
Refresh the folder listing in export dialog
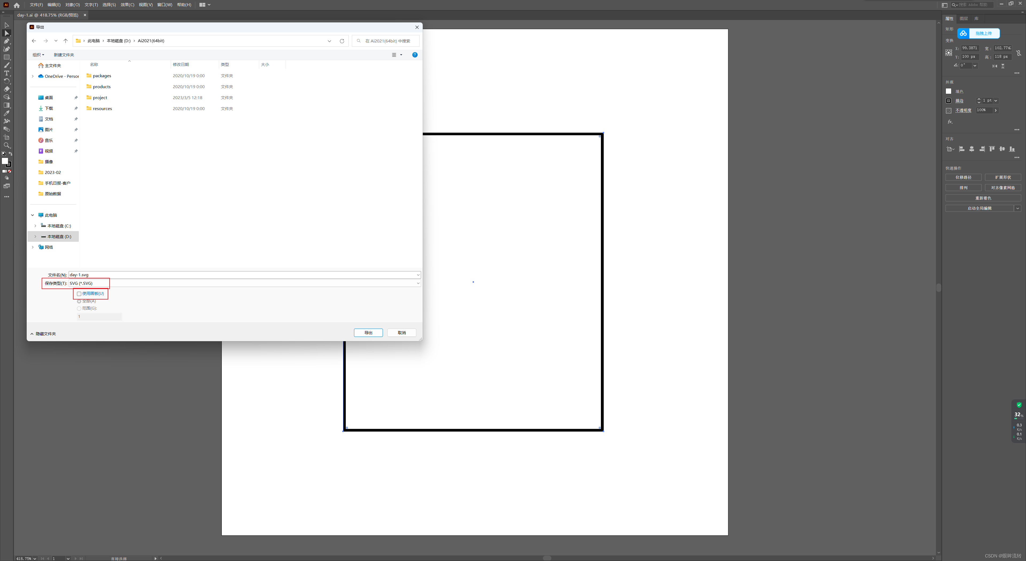[342, 41]
